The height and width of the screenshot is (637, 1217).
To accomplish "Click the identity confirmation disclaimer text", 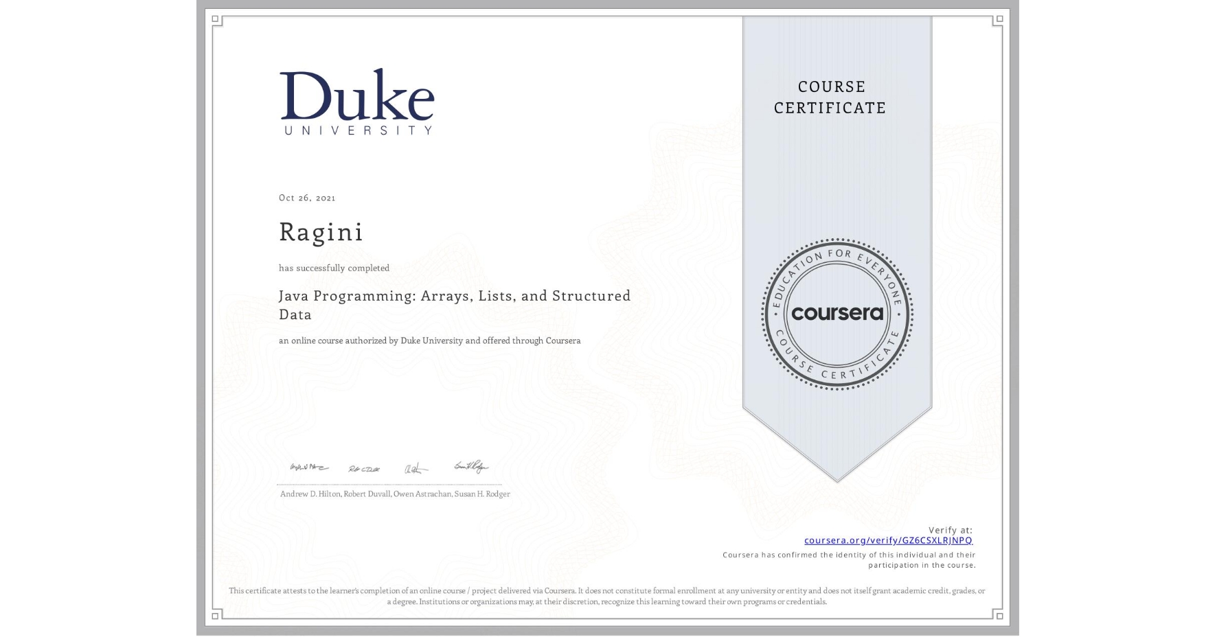I will point(849,559).
